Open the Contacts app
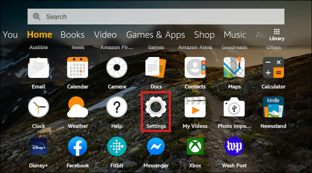 click(x=195, y=68)
